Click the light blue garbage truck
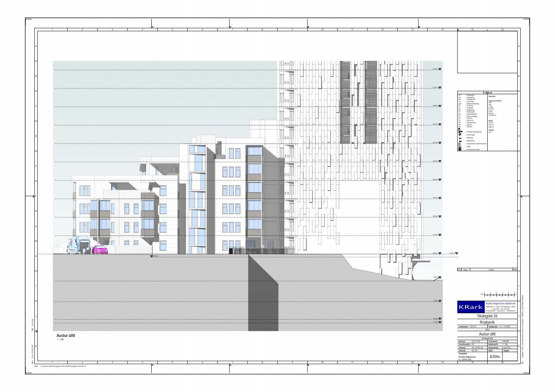 click(x=79, y=245)
